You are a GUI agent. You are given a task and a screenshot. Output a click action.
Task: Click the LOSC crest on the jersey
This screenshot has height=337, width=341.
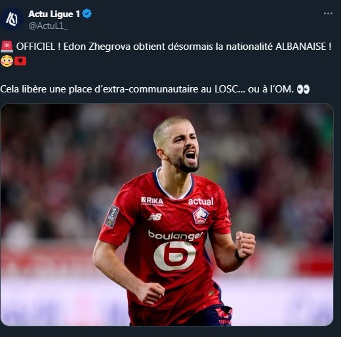point(201,216)
